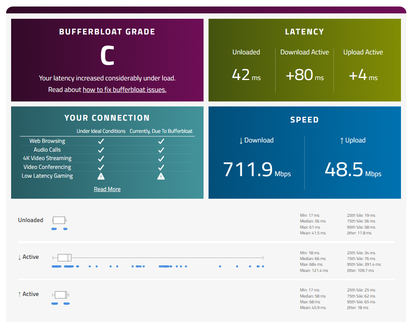The height and width of the screenshot is (322, 414).
Task: Click the Video Conferencing bufferbloat checkmark
Action: pyautogui.click(x=161, y=167)
